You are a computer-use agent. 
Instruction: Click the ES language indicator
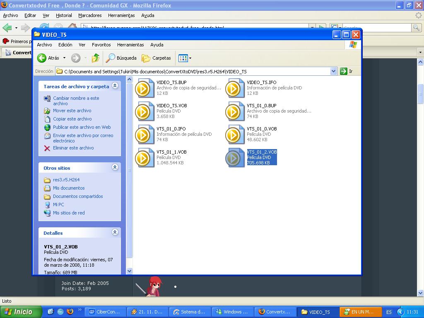coord(389,312)
